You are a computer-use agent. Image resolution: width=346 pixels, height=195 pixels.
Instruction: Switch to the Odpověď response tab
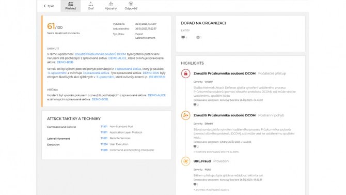[131, 6]
